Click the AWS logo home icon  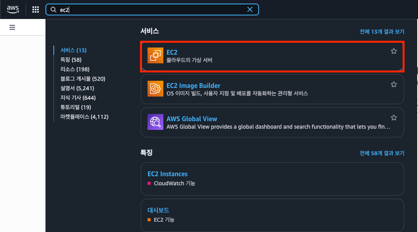click(13, 10)
